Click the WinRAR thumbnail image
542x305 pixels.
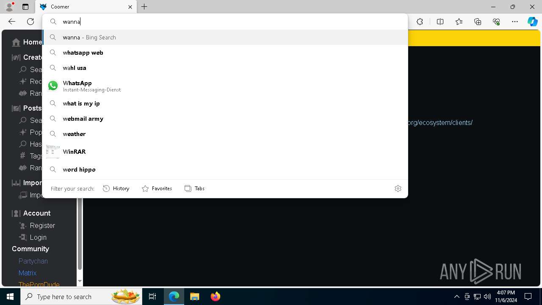pyautogui.click(x=53, y=152)
